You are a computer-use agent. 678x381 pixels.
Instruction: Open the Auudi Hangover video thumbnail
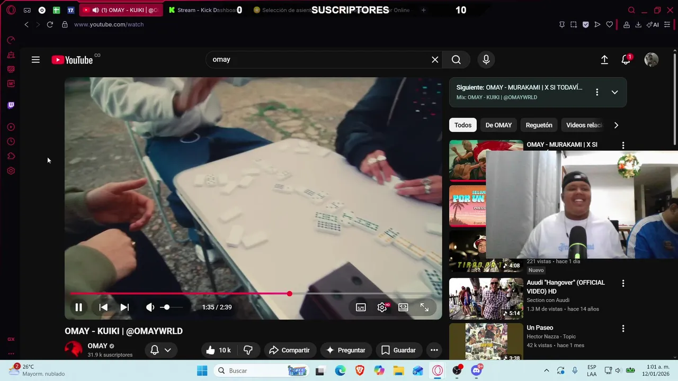click(x=486, y=298)
